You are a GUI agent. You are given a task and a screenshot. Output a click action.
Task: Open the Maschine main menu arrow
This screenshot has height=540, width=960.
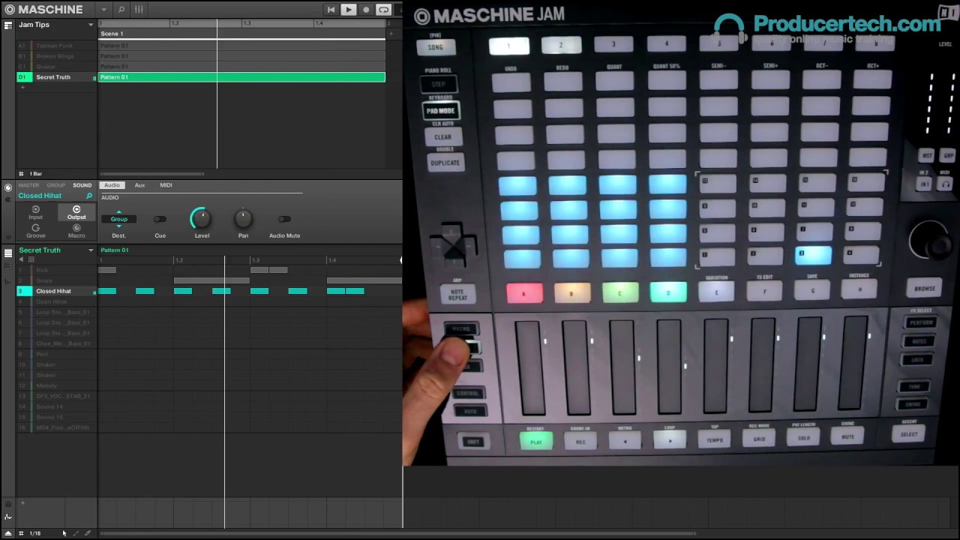103,10
